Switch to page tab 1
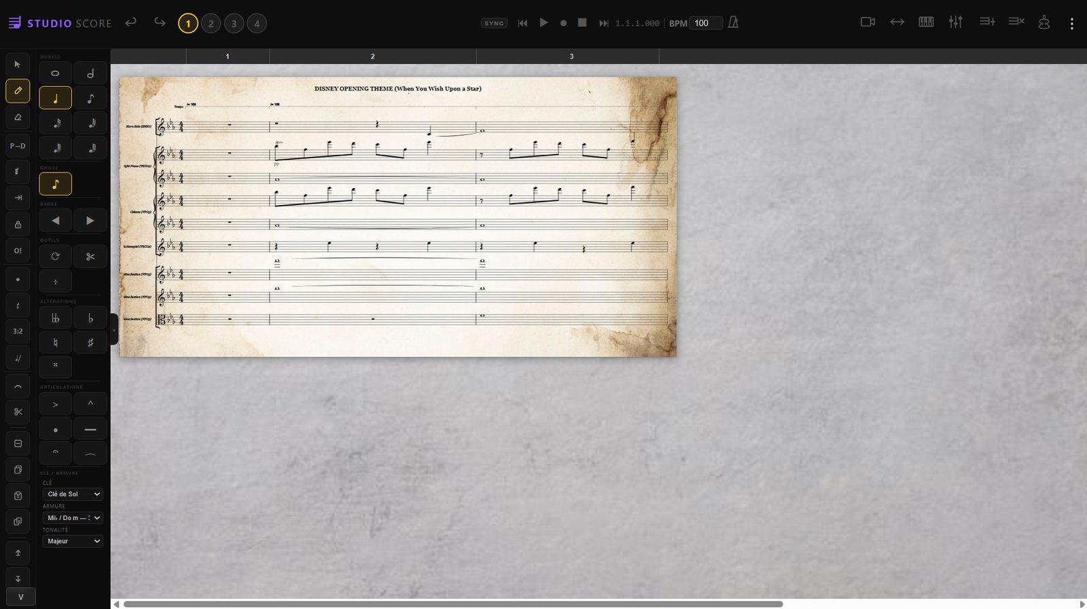This screenshot has height=609, width=1087. click(188, 24)
